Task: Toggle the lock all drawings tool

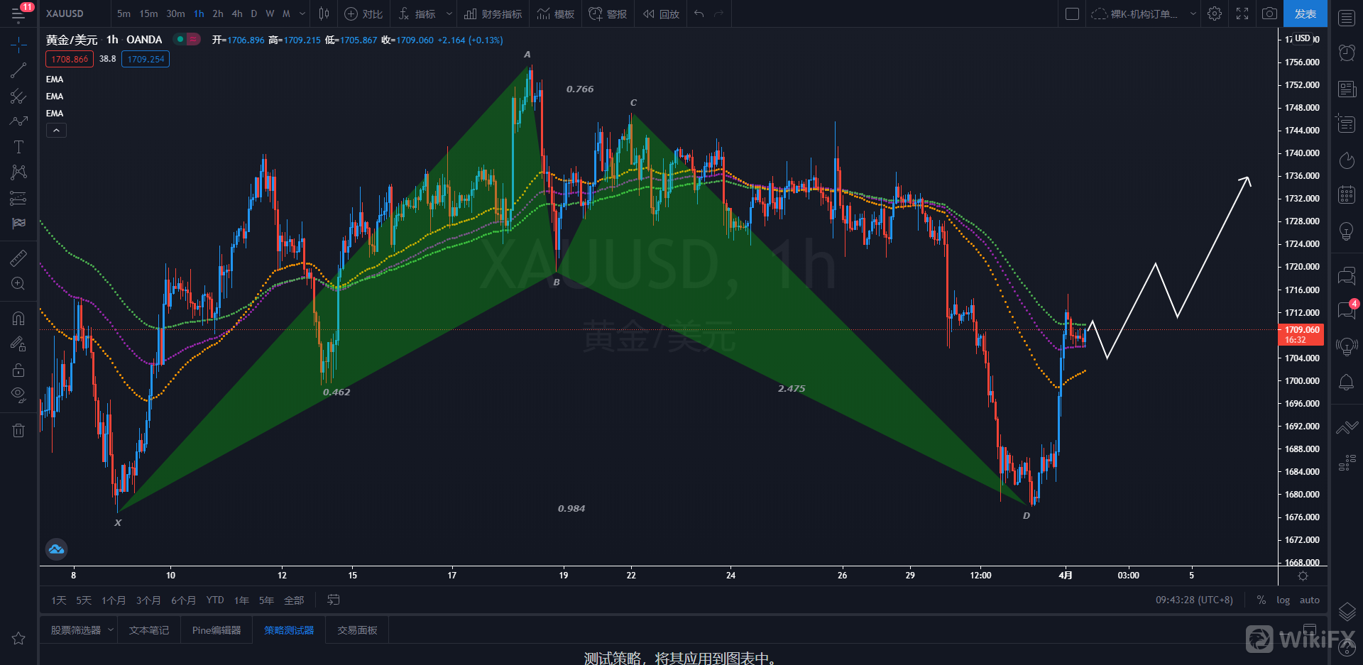Action: pyautogui.click(x=18, y=370)
